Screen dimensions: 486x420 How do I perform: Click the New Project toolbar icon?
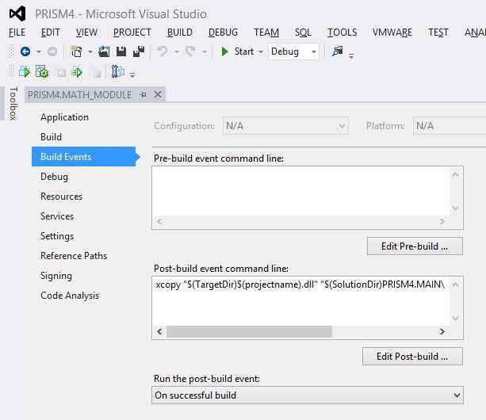(76, 52)
